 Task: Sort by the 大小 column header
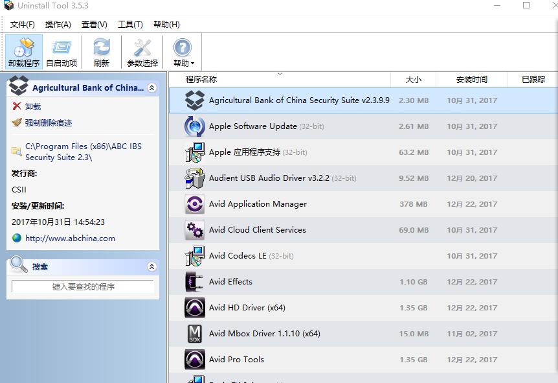[x=413, y=80]
